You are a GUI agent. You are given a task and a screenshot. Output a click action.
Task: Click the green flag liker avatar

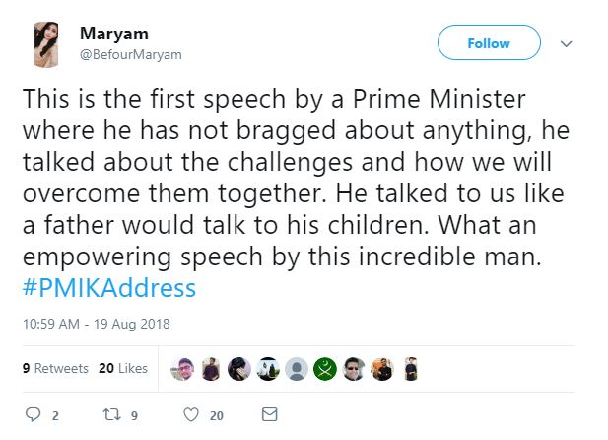326,369
